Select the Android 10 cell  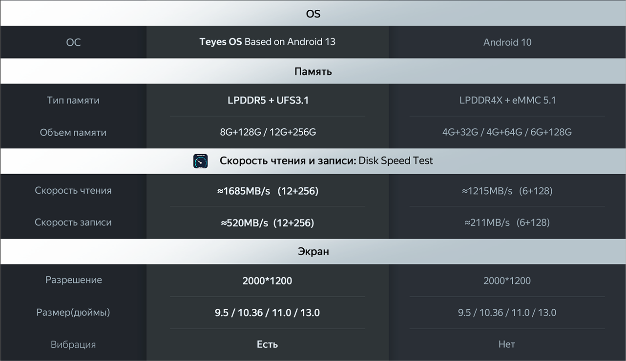tap(507, 42)
